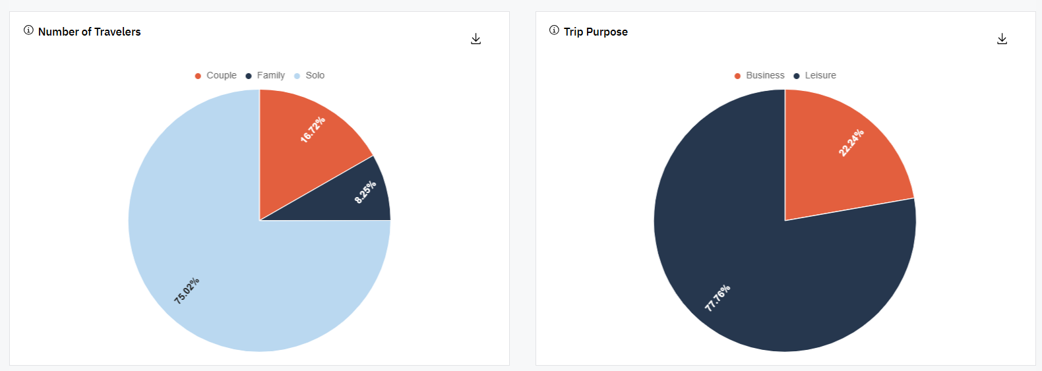
Task: Click the 8.25% data label
Action: coord(365,192)
